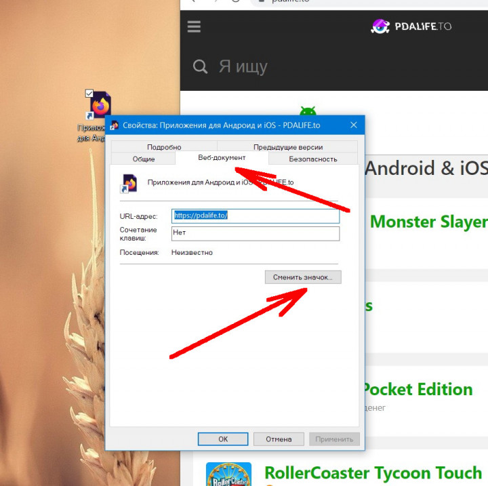Focus the Сочетание клавиш field

[x=255, y=233]
